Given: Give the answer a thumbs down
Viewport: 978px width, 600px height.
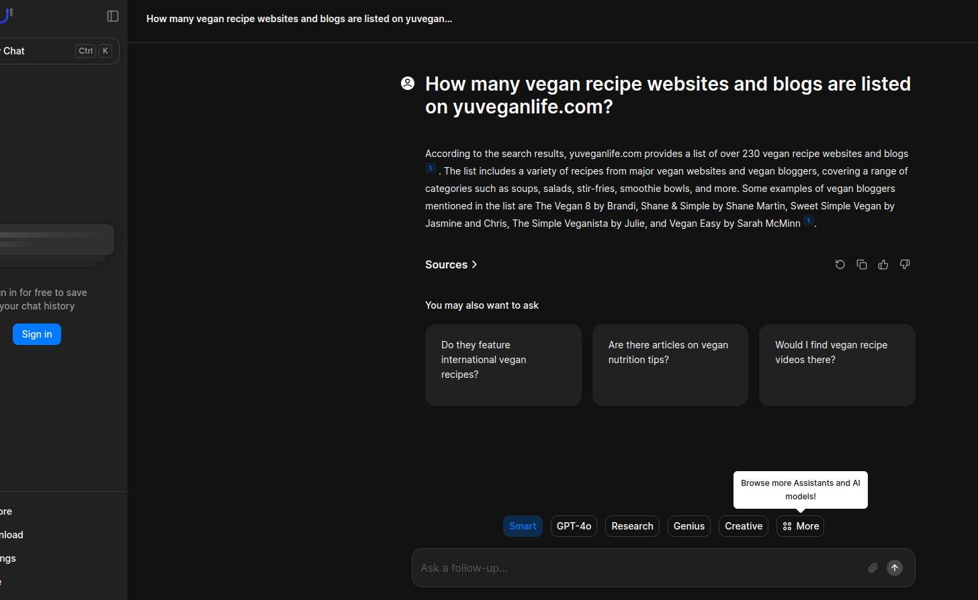Looking at the screenshot, I should 905,264.
